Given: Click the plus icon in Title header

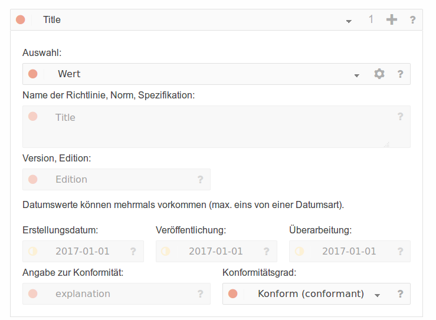Looking at the screenshot, I should 392,19.
